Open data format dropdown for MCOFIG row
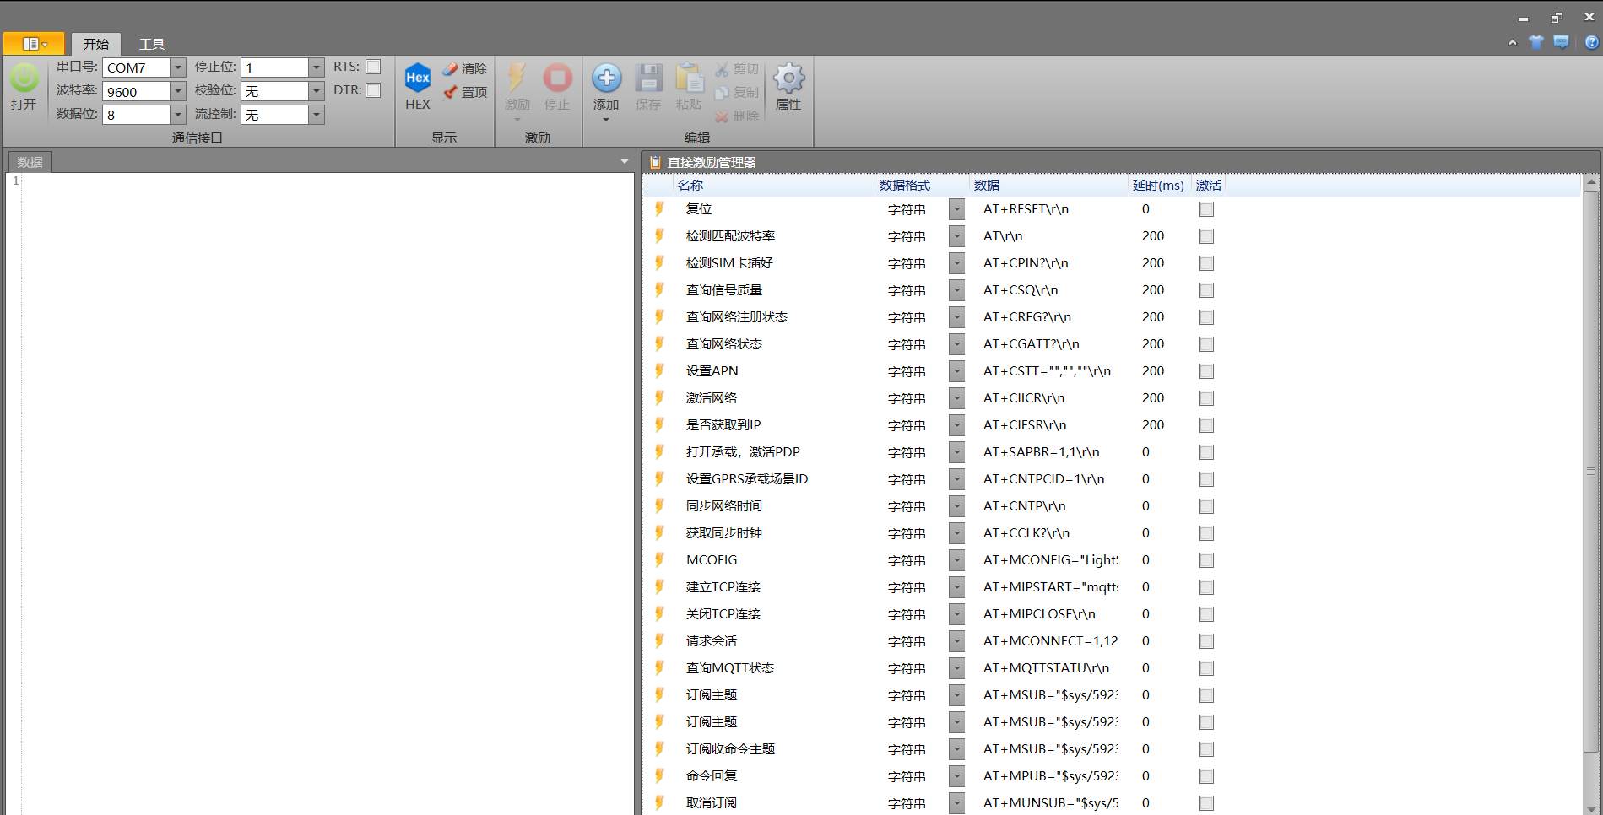 tap(956, 560)
